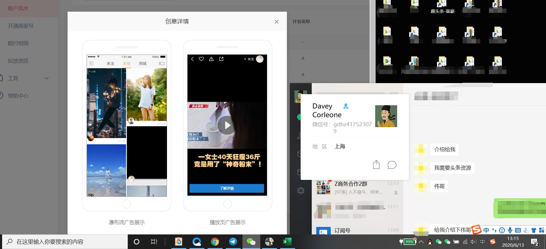
Task: Open Telegram from the taskbar
Action: [x=233, y=242]
